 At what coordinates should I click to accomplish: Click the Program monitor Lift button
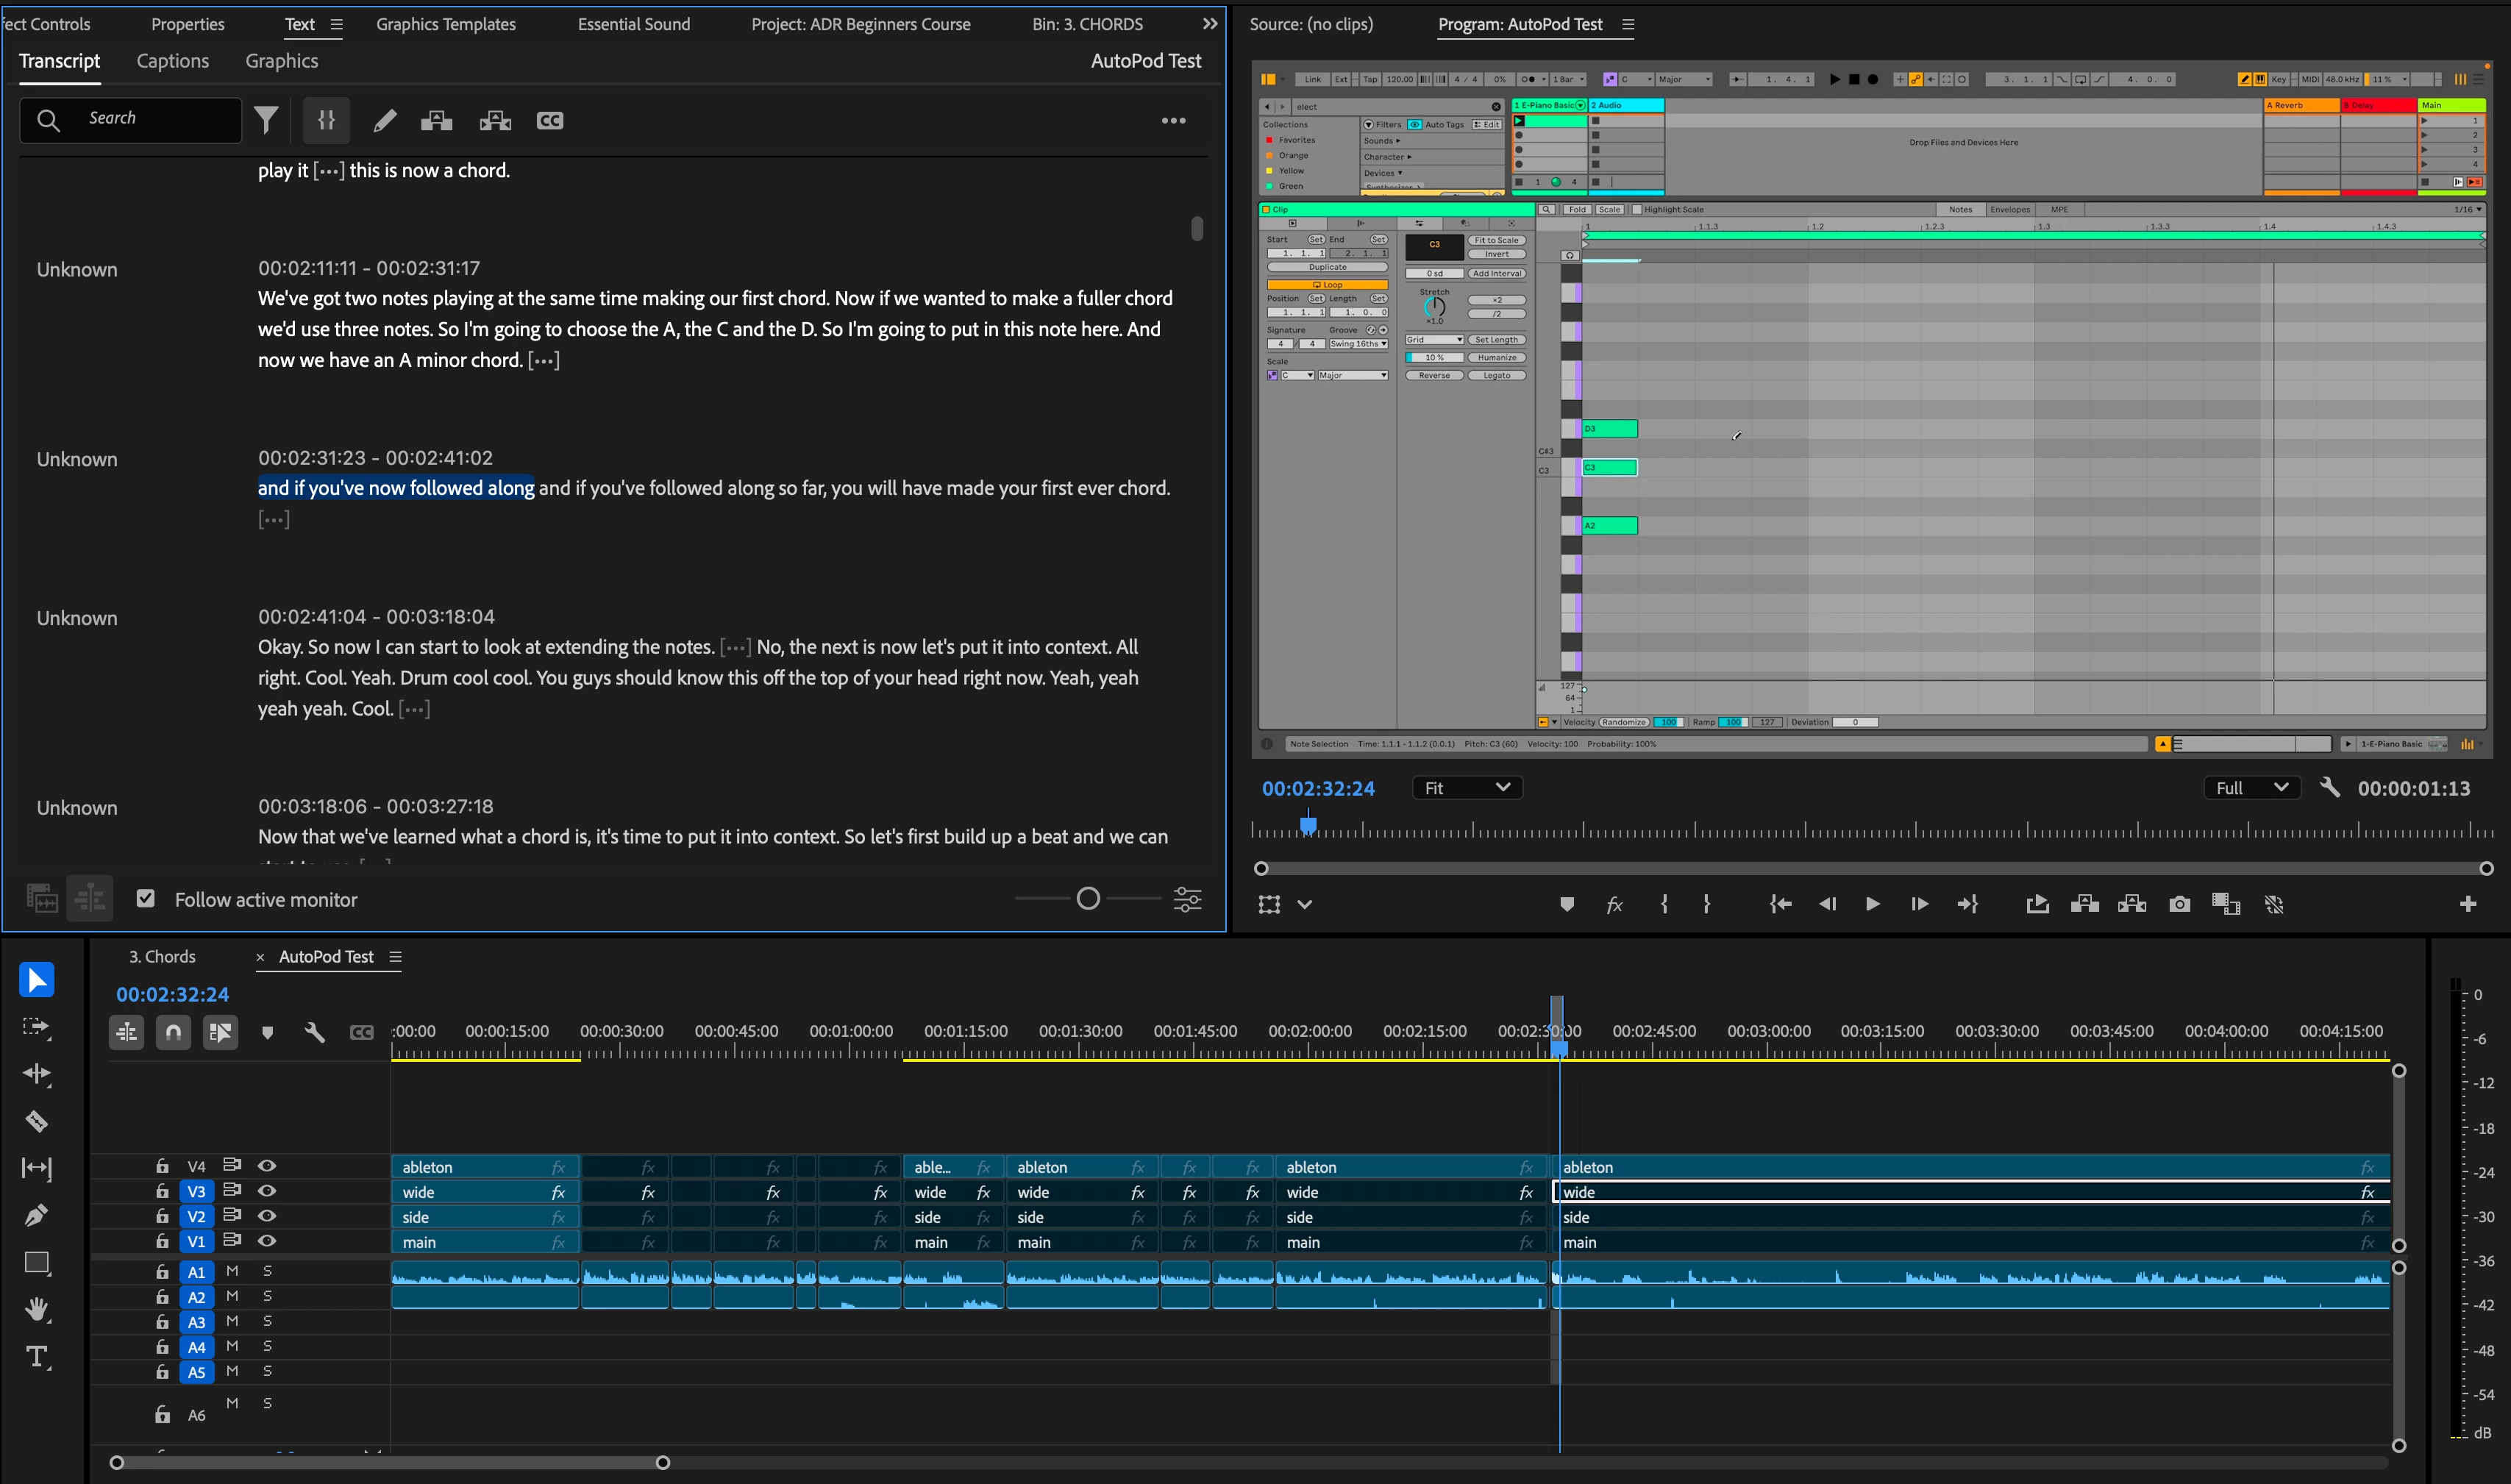[x=2084, y=904]
